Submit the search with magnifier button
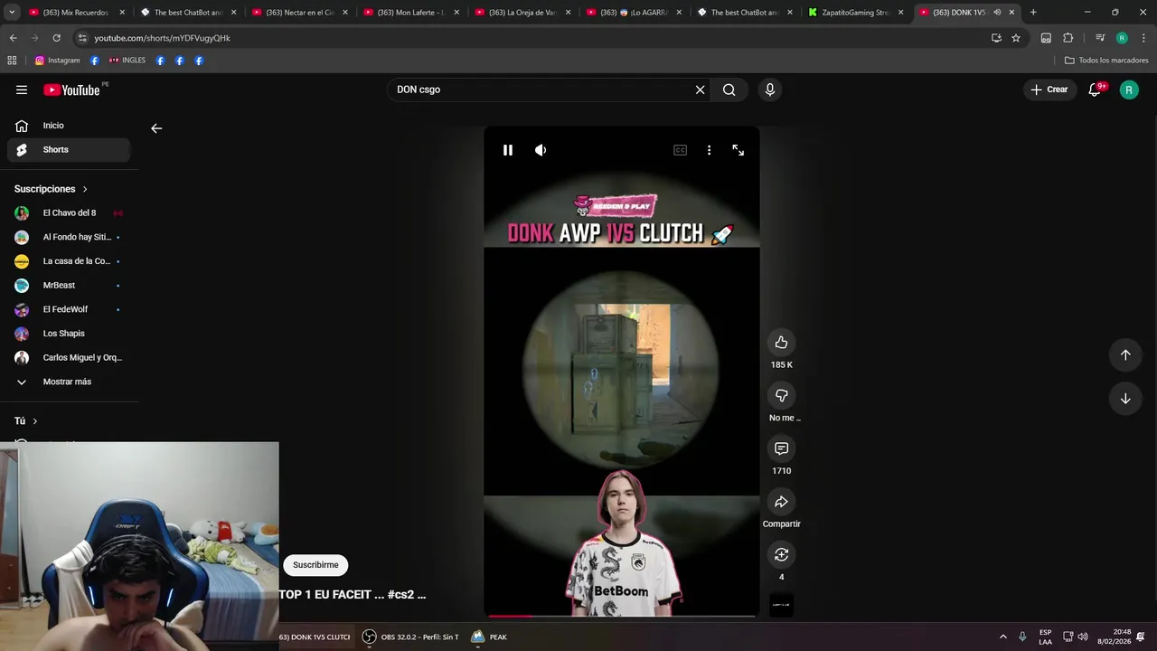This screenshot has height=651, width=1157. [729, 90]
